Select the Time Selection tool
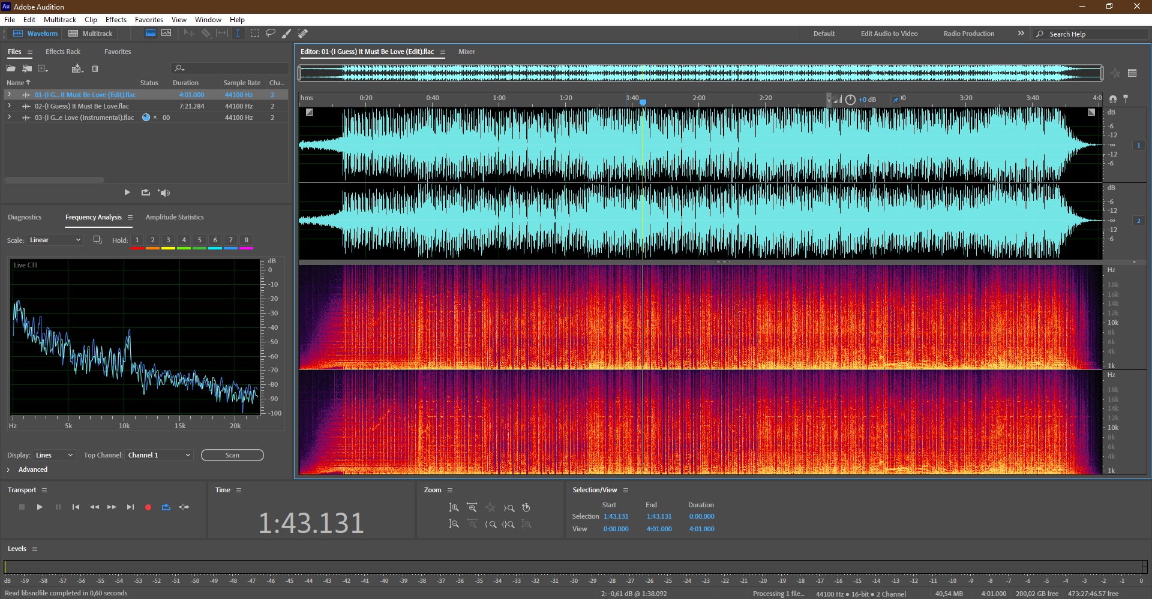This screenshot has width=1152, height=599. [238, 33]
